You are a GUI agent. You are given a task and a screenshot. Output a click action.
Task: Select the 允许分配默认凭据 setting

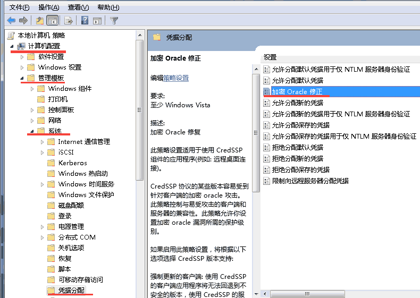[x=297, y=81]
